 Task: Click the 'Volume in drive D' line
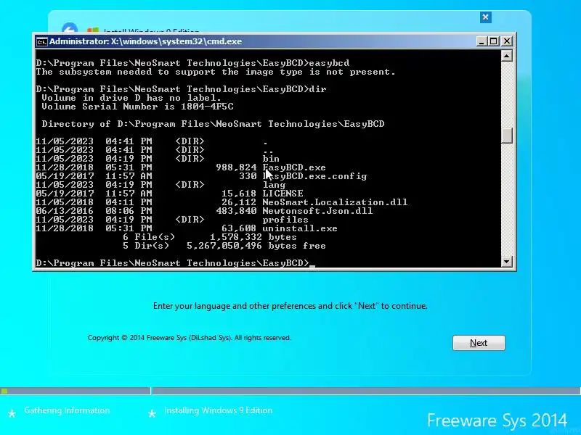click(x=131, y=98)
